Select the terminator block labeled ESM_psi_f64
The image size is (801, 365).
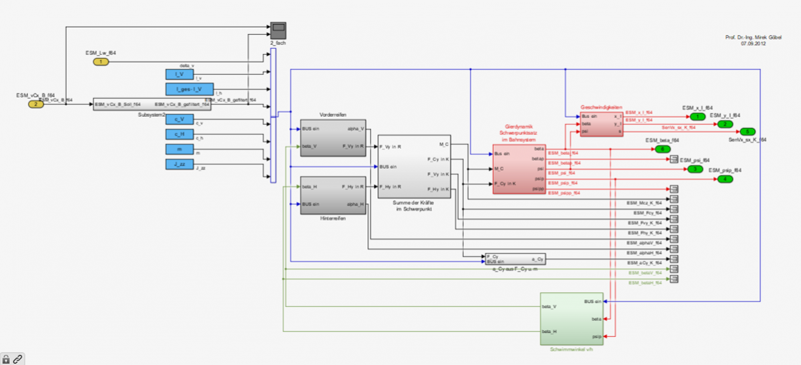tap(674, 159)
